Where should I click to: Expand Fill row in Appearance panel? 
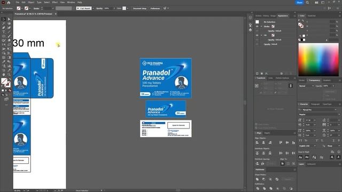[261, 35]
